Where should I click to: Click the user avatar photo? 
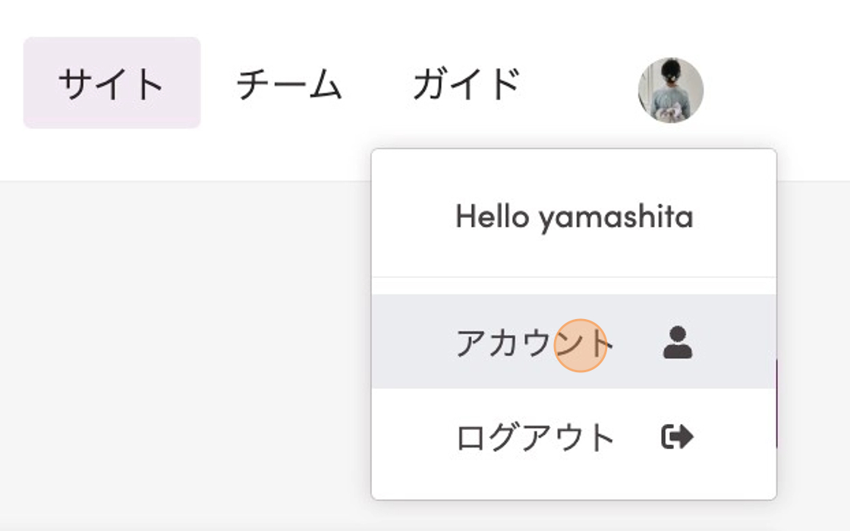pyautogui.click(x=670, y=90)
